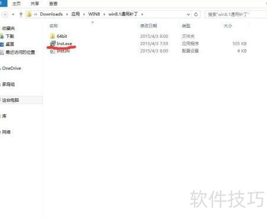Click the back navigation arrow
This screenshot has width=267, height=219.
[5, 14]
